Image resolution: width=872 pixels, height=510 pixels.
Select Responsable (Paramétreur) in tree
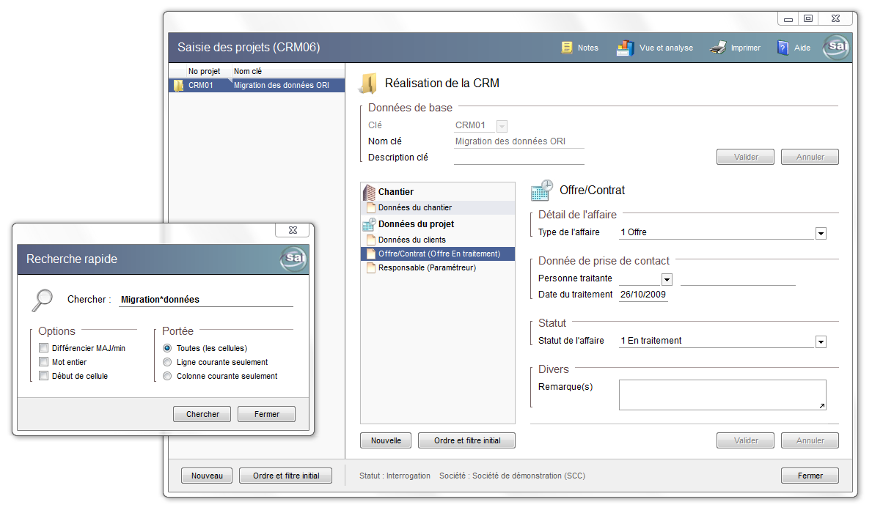[427, 267]
